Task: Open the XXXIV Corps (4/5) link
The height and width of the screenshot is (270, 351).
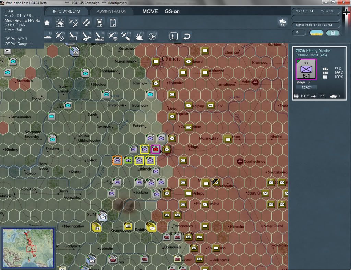Action: pos(312,55)
